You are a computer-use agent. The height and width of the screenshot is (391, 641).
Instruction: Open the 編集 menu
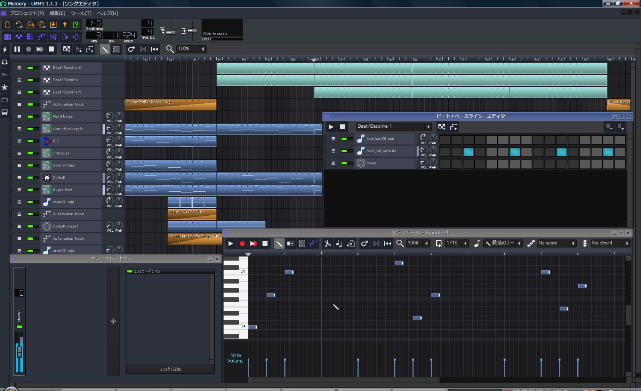click(57, 13)
